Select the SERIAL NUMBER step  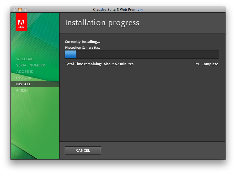click(31, 65)
